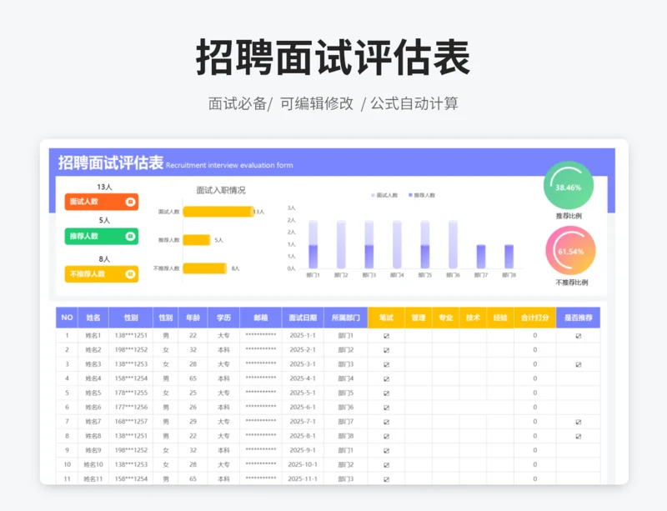
Task: Select the 所属部门 column header
Action: (x=345, y=318)
